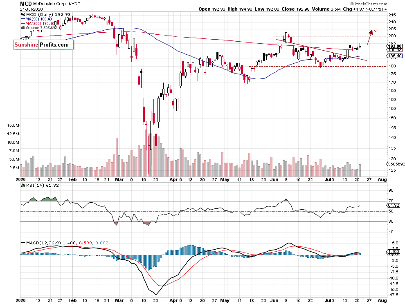Select the MCD (Daily) 192.98 legend entry

tap(48, 14)
